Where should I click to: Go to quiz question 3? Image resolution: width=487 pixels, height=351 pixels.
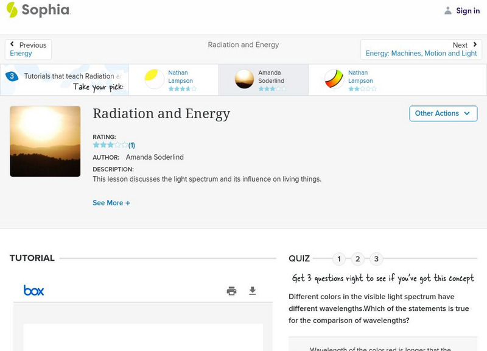pyautogui.click(x=376, y=258)
